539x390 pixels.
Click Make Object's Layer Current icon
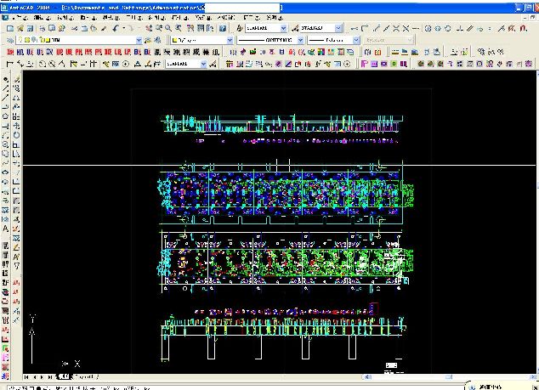click(148, 40)
